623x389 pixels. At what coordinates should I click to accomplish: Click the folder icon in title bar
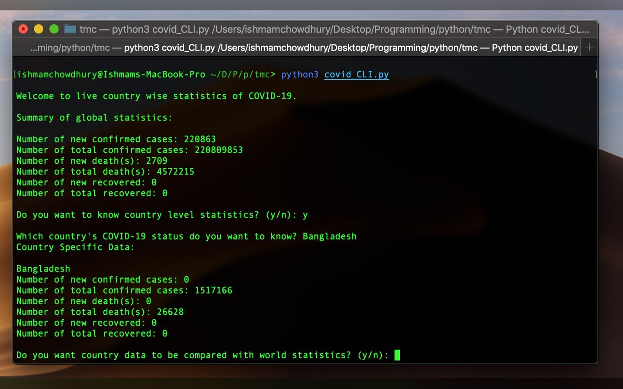(70, 29)
